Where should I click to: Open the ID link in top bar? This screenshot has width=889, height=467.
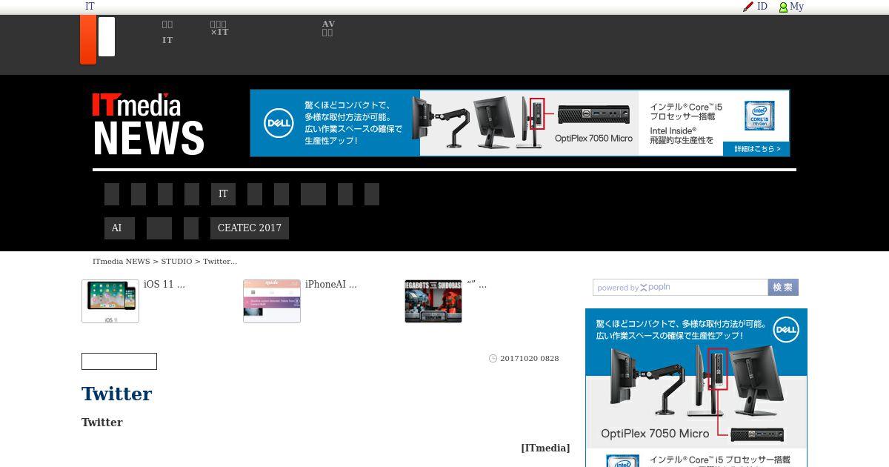[762, 7]
